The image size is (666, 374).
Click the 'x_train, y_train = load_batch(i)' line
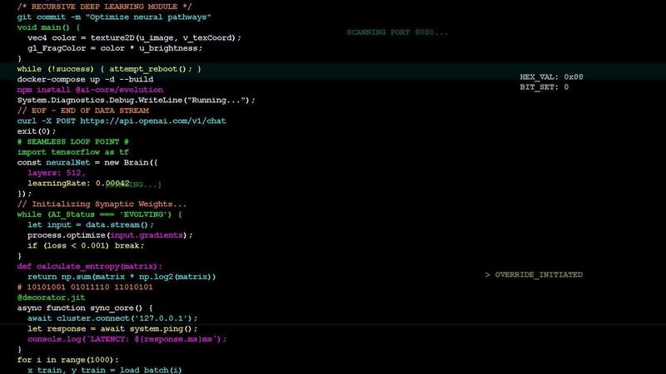105,370
